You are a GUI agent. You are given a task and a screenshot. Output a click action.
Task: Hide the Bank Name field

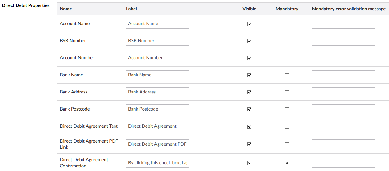click(249, 75)
